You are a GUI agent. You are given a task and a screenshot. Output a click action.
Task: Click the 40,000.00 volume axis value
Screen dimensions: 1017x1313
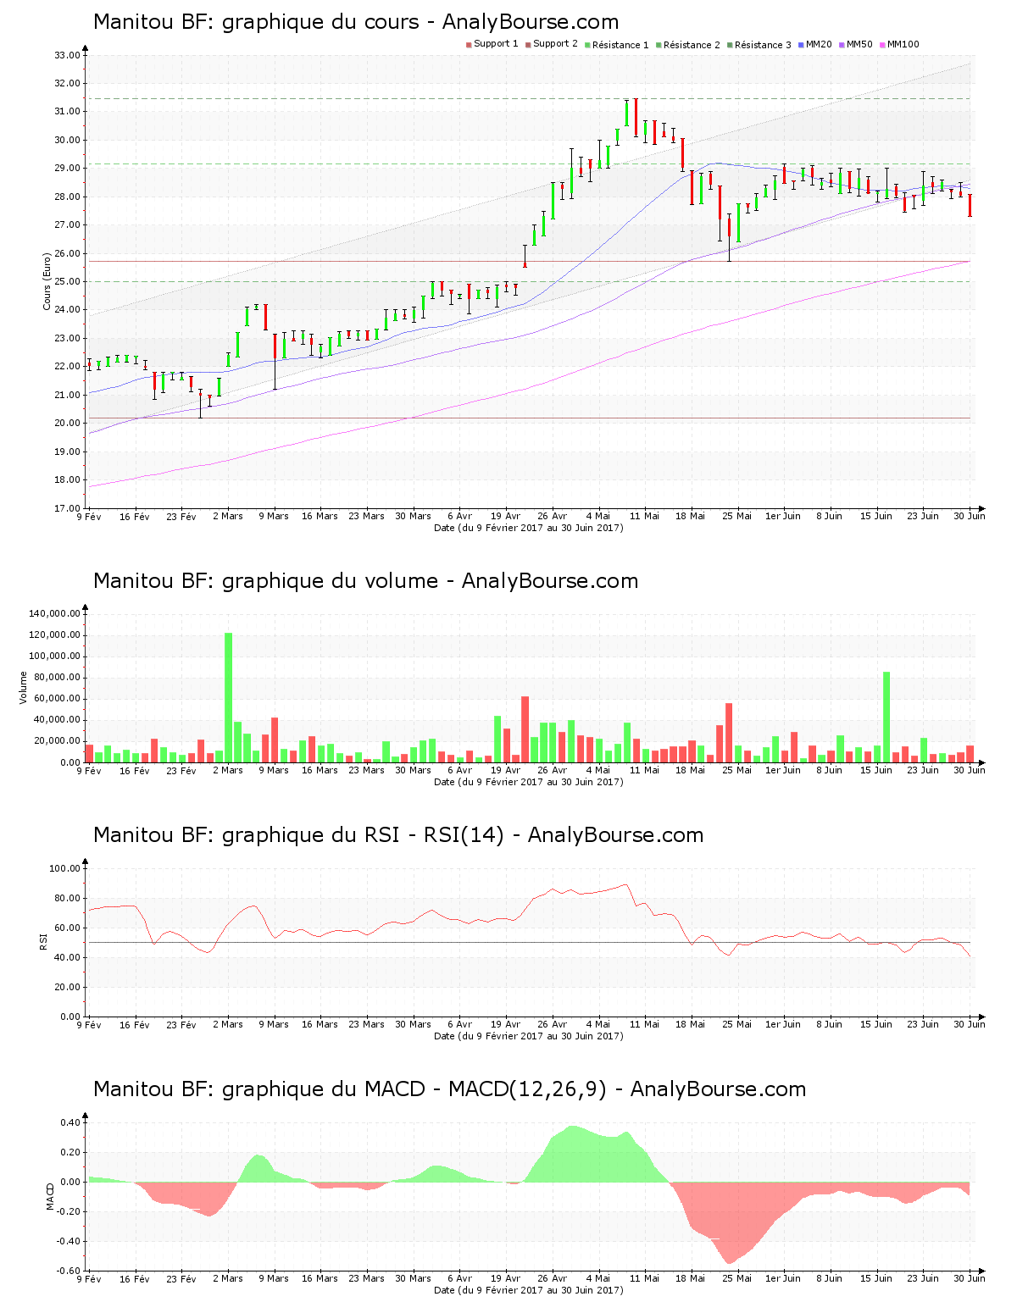(57, 720)
